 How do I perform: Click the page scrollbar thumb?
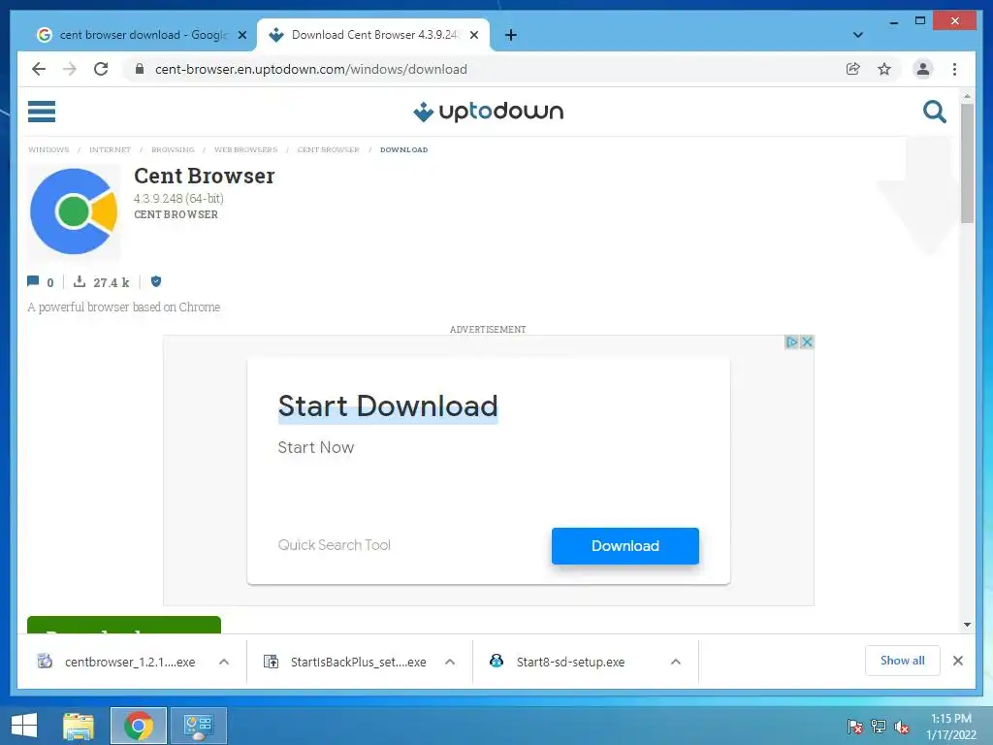point(967,163)
